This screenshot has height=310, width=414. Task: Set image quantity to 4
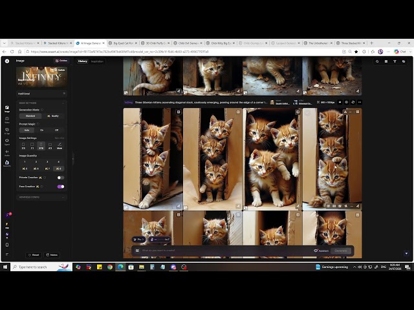[59, 162]
